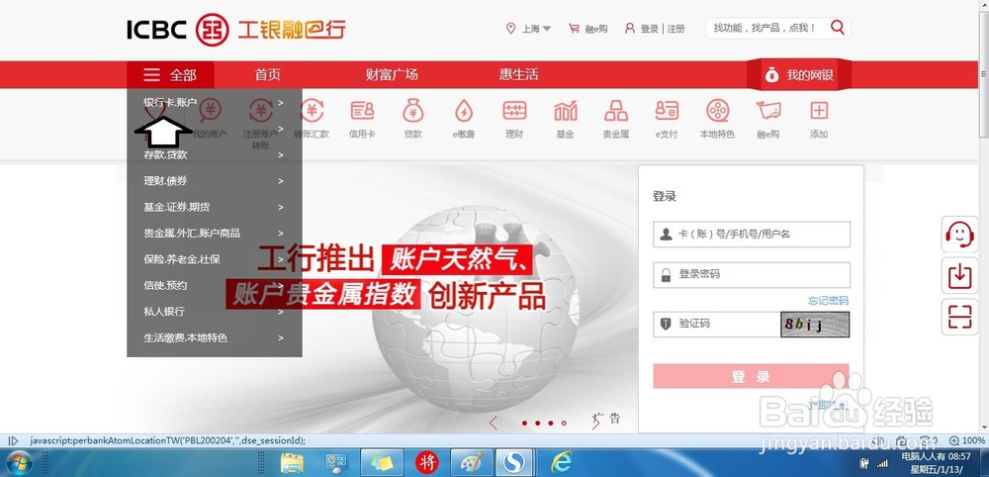Click the 注册 link in header

676,29
